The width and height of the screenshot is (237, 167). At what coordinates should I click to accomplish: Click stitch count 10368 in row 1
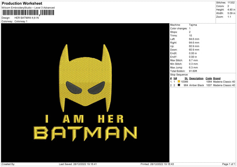coord(184,82)
